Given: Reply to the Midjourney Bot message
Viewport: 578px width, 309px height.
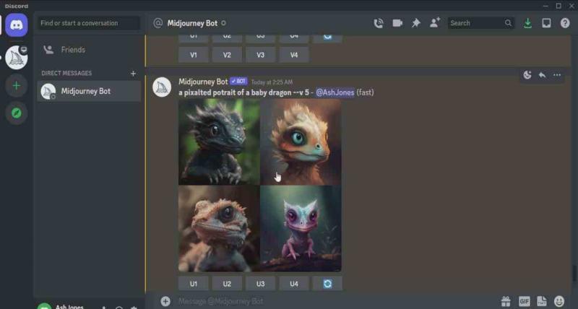Looking at the screenshot, I should tap(542, 75).
